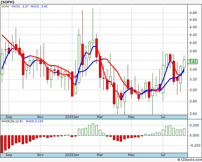This screenshot has height=162, width=202.
Task: Click Sep on the price chart date axis
Action: point(9,117)
